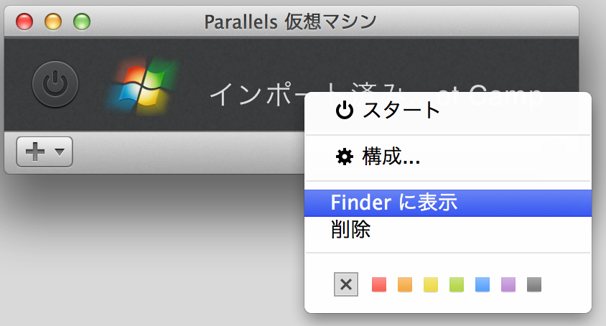Open the plus add-machine dropdown
The width and height of the screenshot is (606, 326).
[45, 152]
